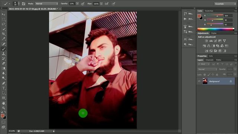Select the Path Selection tool

click(3, 93)
